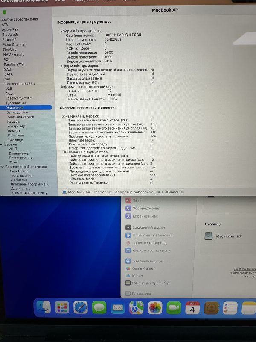This screenshot has width=256, height=342.
Task: Select Bluetooth in the sidebar
Action: tap(10, 35)
